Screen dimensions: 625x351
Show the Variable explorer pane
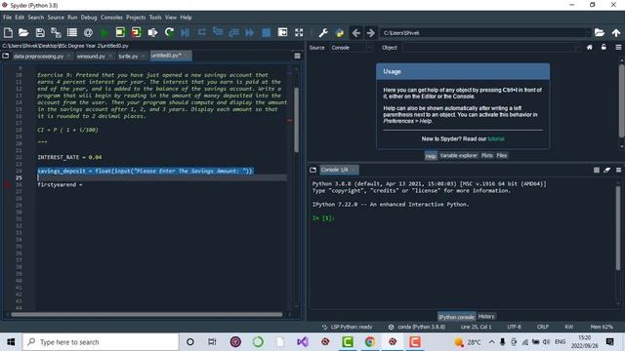pos(458,156)
